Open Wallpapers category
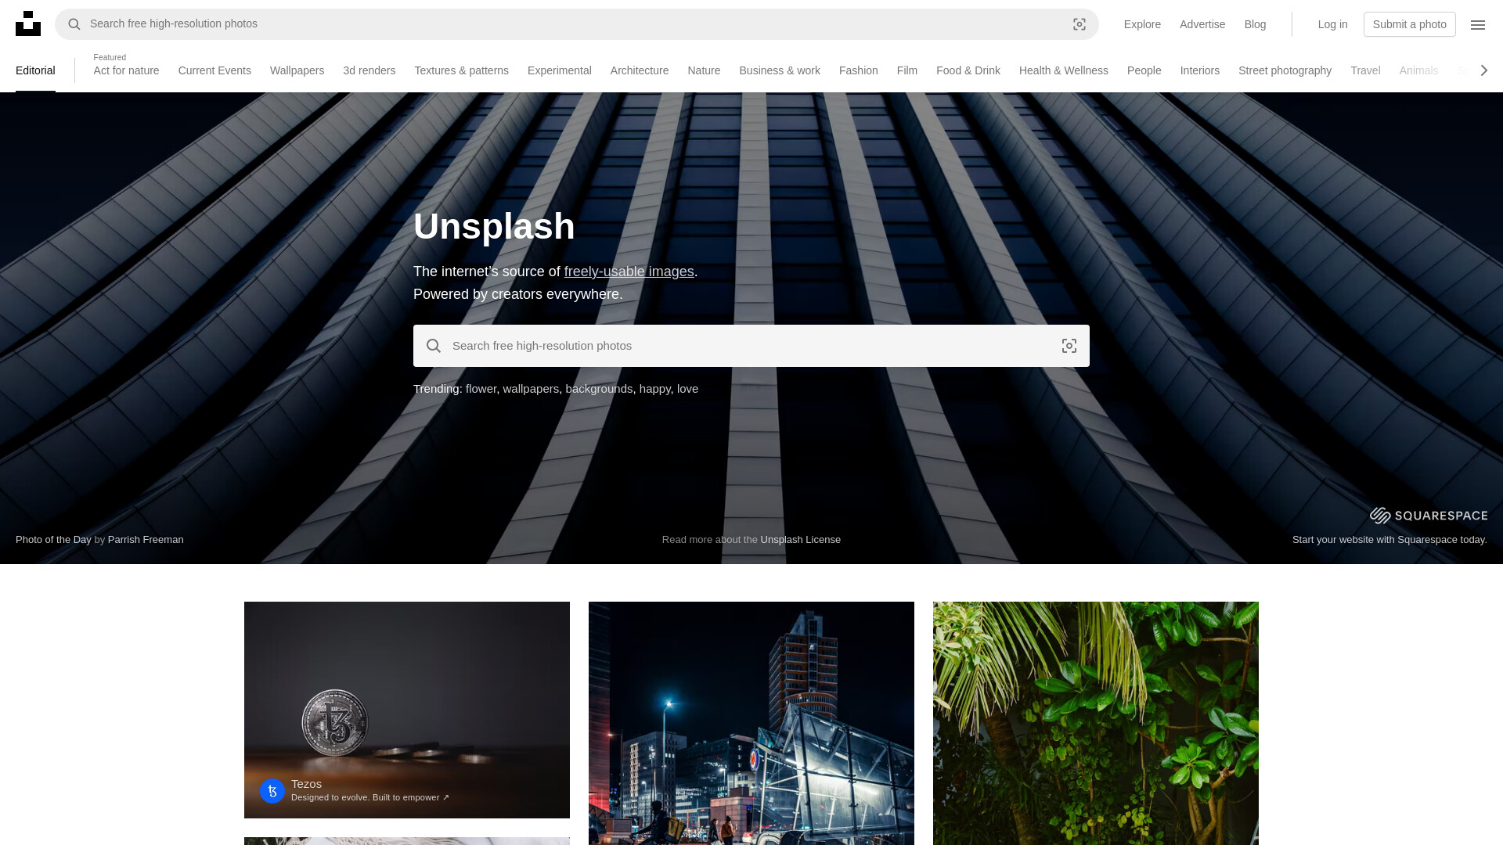 pyautogui.click(x=297, y=70)
